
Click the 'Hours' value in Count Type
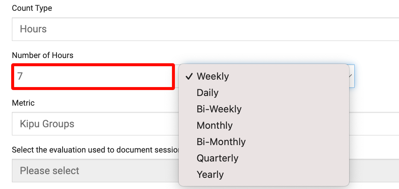33,29
